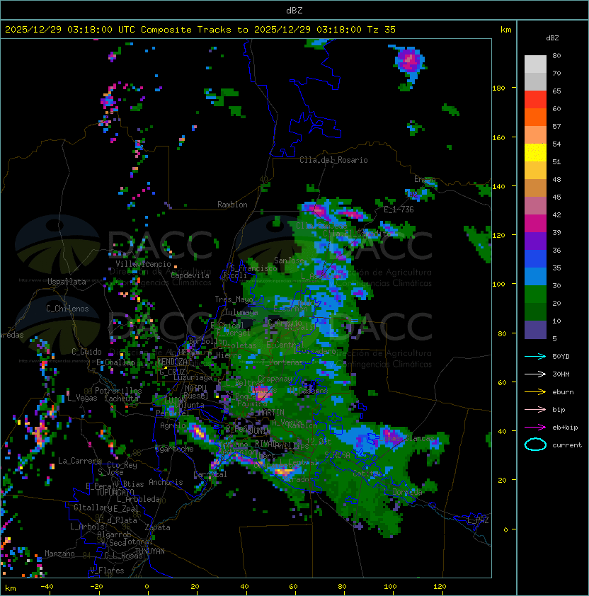Click the 'Villavicencio' place label
589x596 pixels.
click(x=143, y=264)
